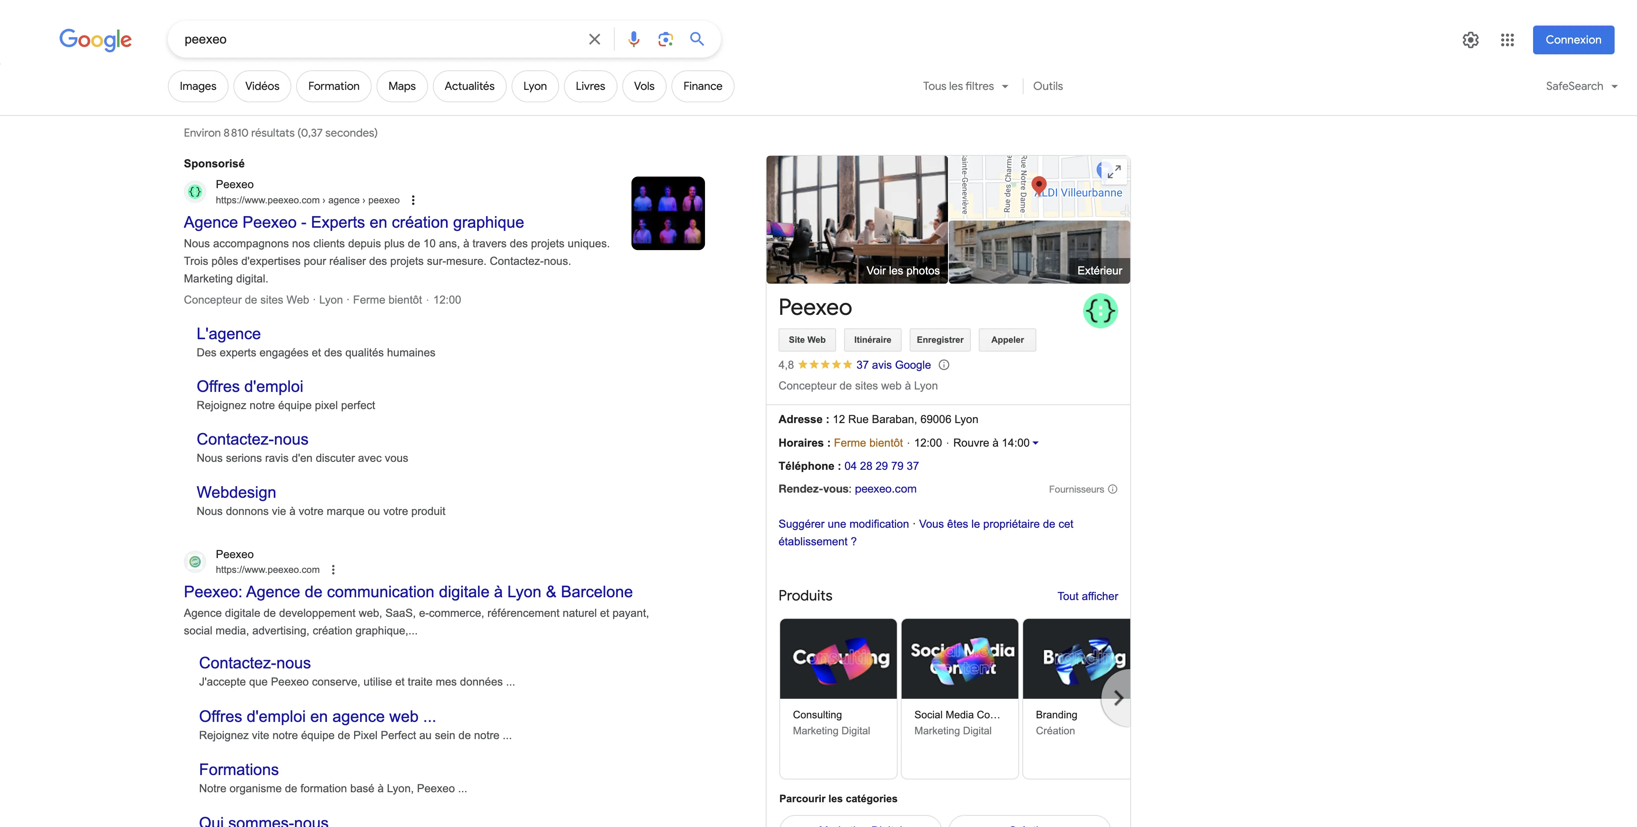Expand the map in knowledge panel
The width and height of the screenshot is (1637, 827).
coord(1114,171)
